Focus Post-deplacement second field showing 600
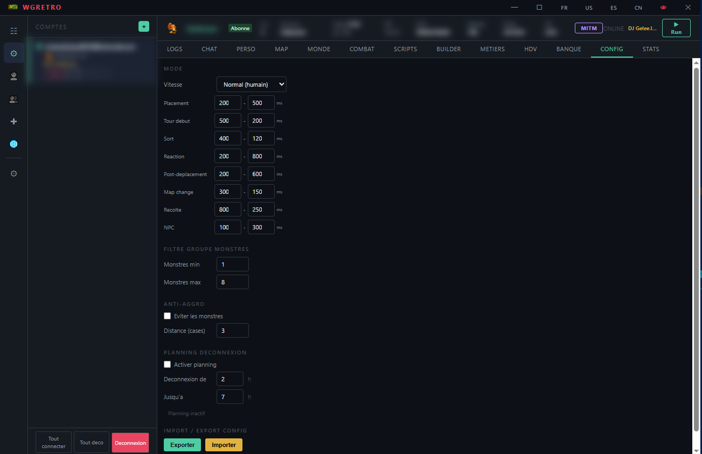The image size is (702, 454). click(x=261, y=174)
